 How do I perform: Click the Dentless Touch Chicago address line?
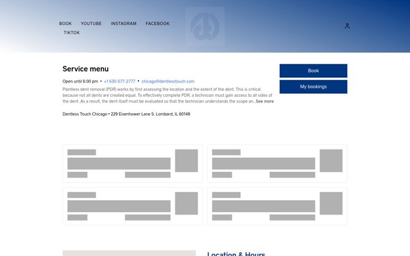[x=126, y=114]
